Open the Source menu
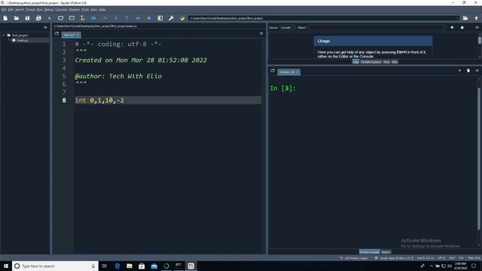Screen dimensions: 482x271 coord(30,10)
